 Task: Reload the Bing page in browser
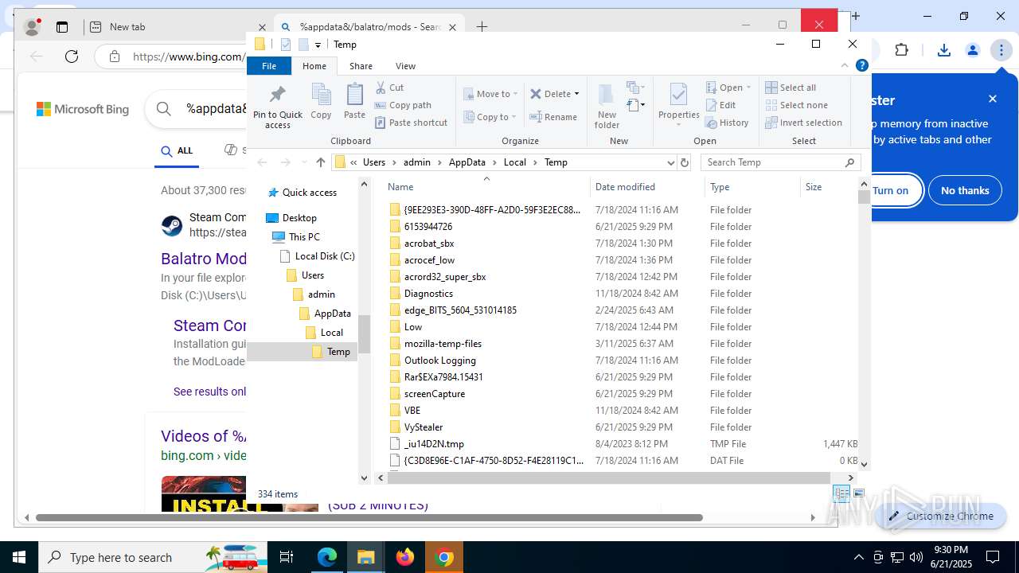point(72,56)
